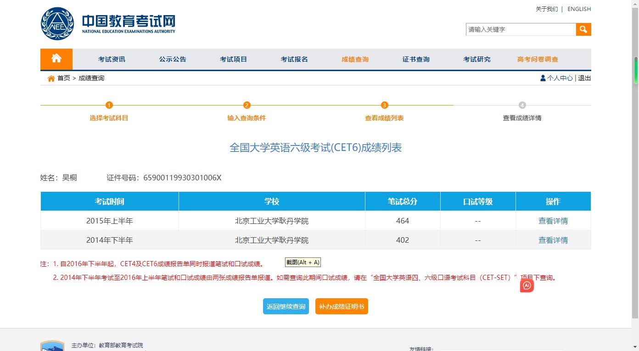Click the breadcrumb home icon
Viewport: 639px width, 351px height.
(x=51, y=78)
